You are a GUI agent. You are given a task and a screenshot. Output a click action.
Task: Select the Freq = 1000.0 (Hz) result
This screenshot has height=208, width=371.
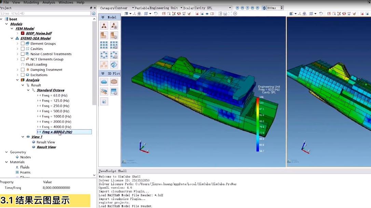(x=56, y=116)
